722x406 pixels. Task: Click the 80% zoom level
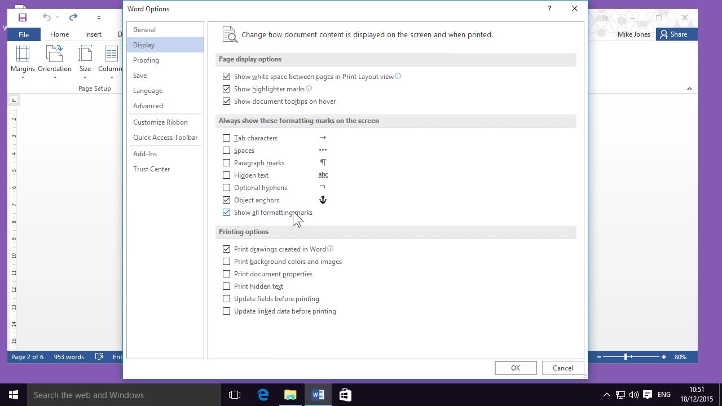(x=680, y=357)
